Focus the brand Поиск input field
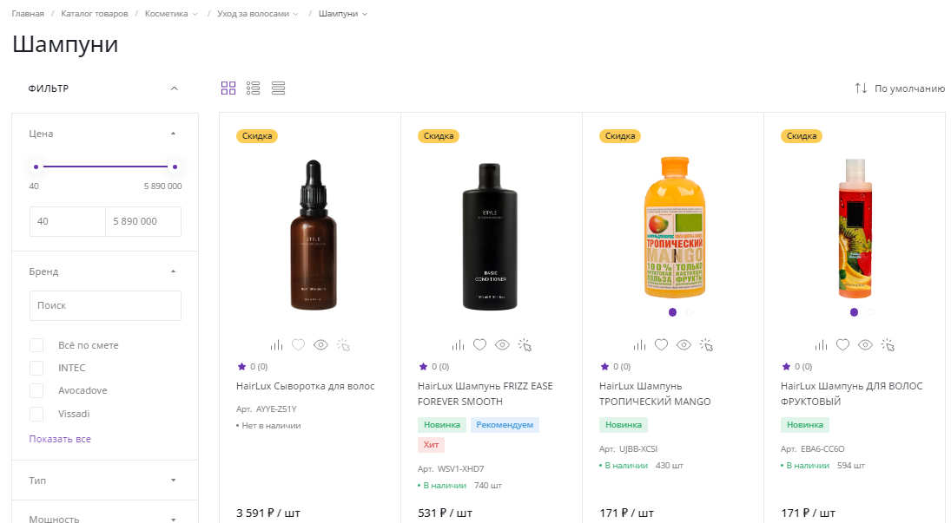 (x=105, y=305)
